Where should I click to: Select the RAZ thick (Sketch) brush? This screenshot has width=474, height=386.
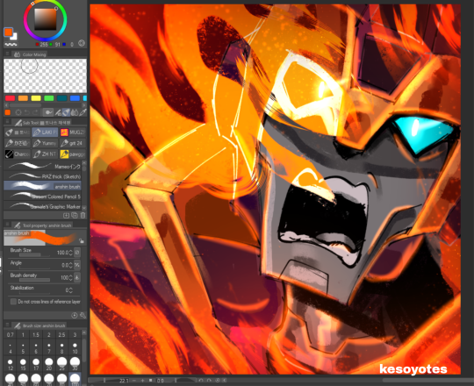point(43,176)
